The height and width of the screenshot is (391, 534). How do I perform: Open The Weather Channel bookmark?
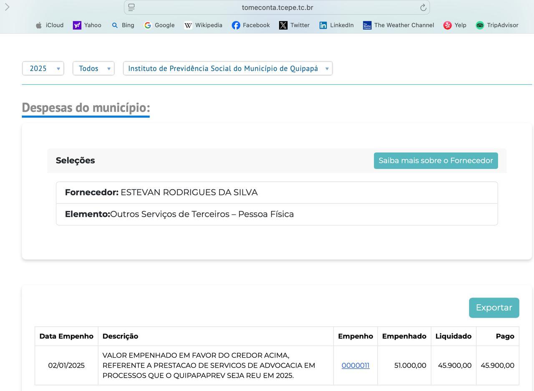click(x=398, y=25)
